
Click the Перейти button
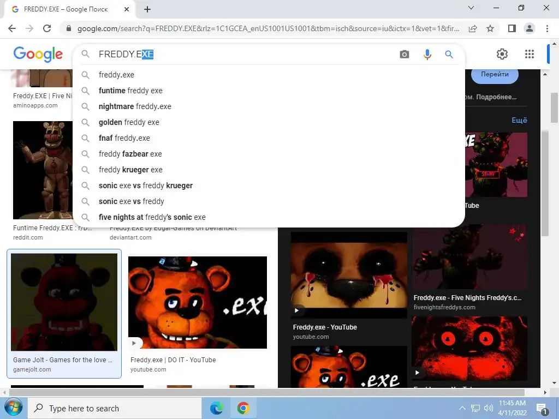(495, 75)
